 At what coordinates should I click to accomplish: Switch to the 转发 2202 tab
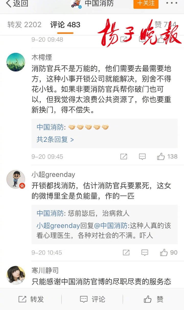click(24, 25)
